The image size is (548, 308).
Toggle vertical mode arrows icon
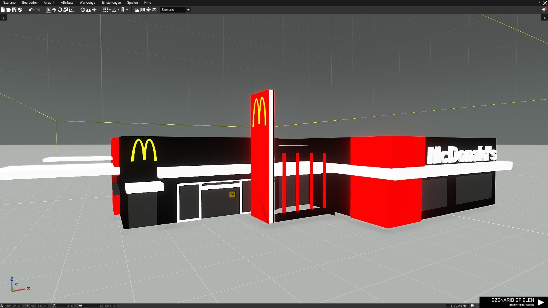tap(94, 10)
